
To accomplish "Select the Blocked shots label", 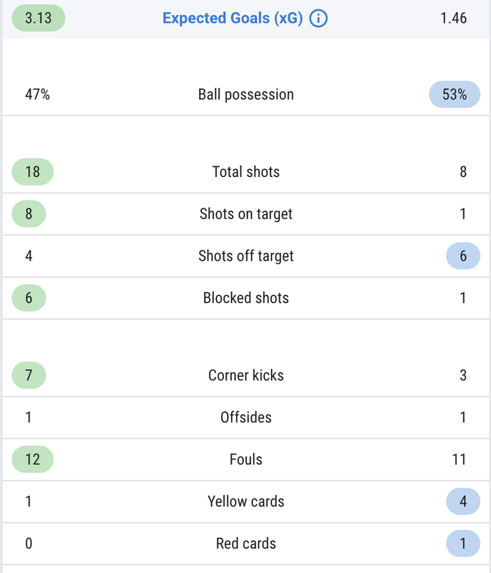I will (245, 298).
